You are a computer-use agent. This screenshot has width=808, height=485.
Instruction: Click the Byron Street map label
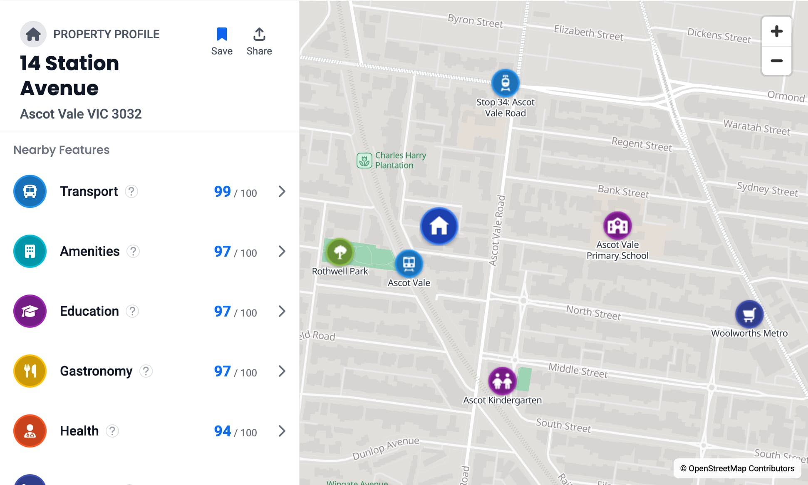click(476, 21)
